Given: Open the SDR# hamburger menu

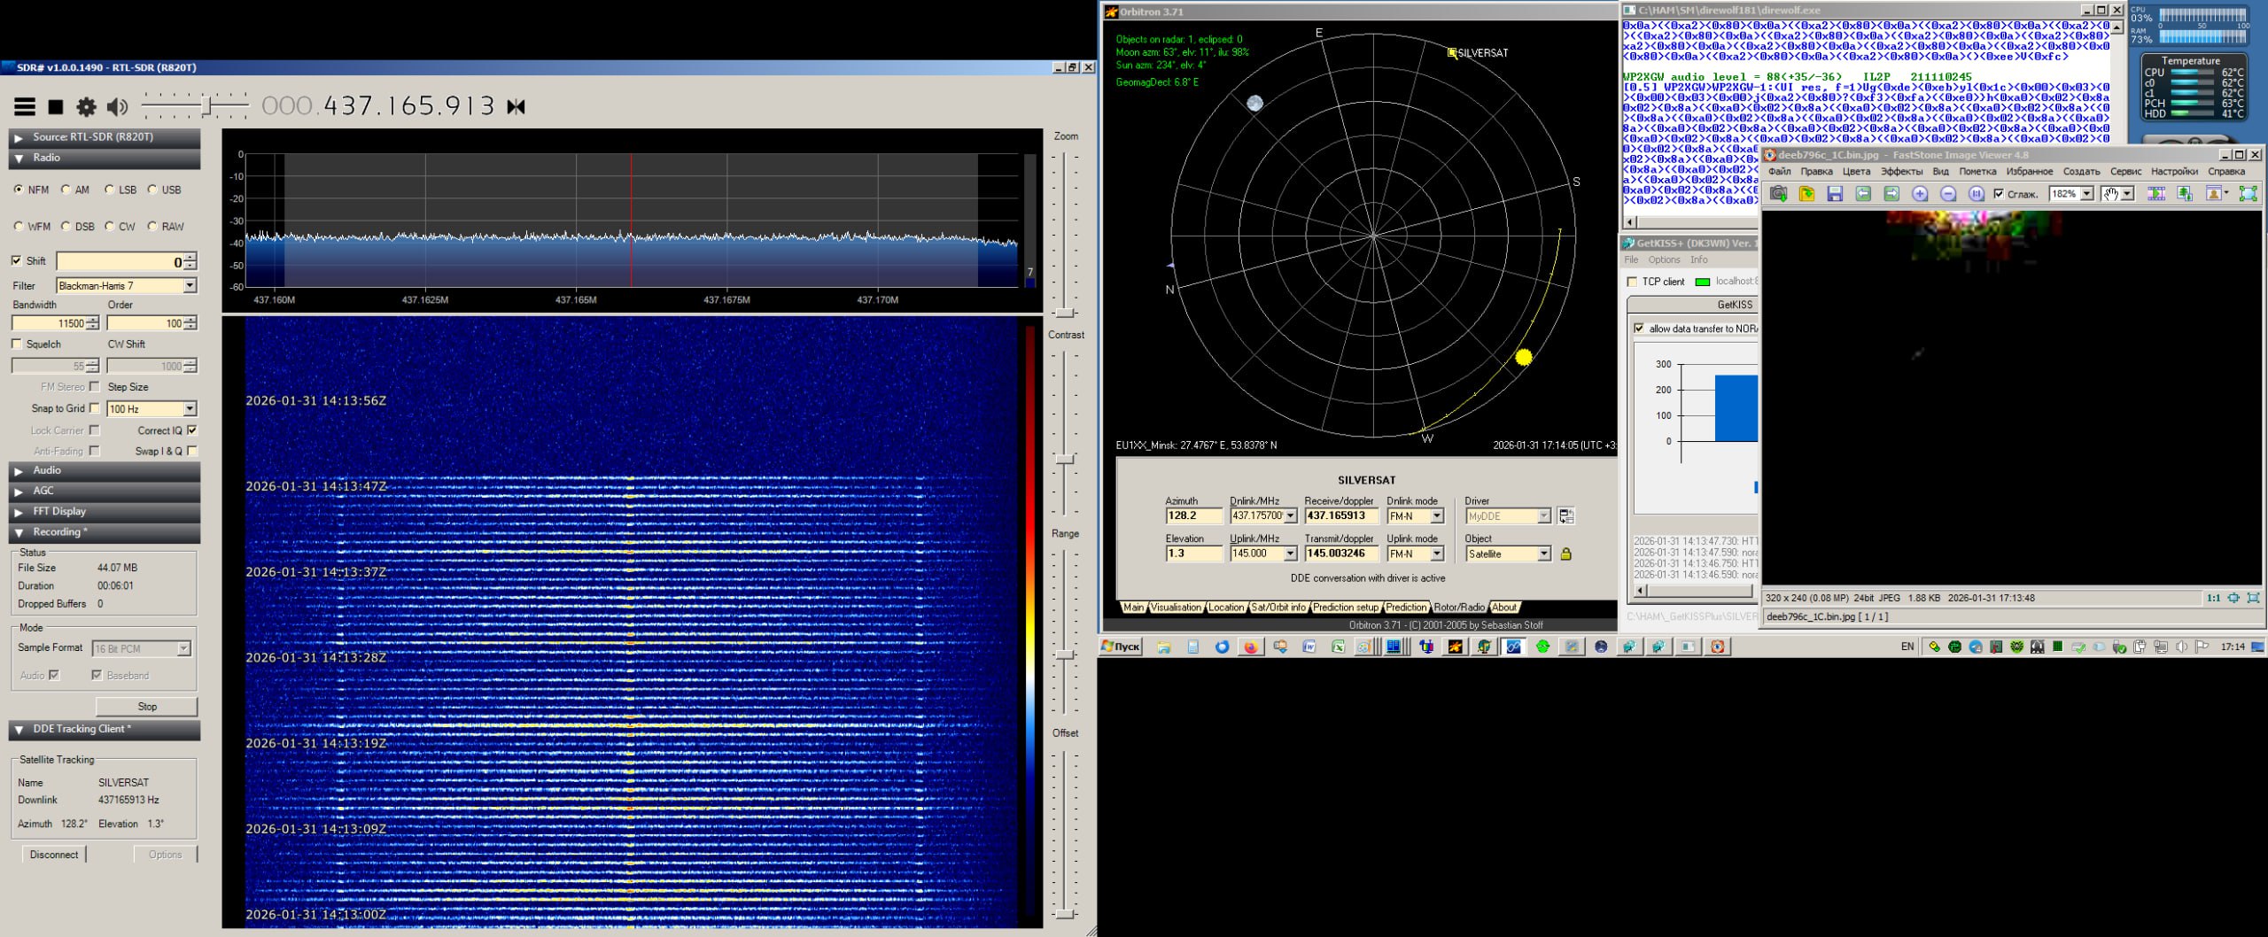Looking at the screenshot, I should 25,107.
